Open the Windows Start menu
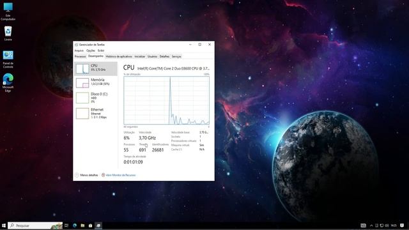 tap(4, 226)
